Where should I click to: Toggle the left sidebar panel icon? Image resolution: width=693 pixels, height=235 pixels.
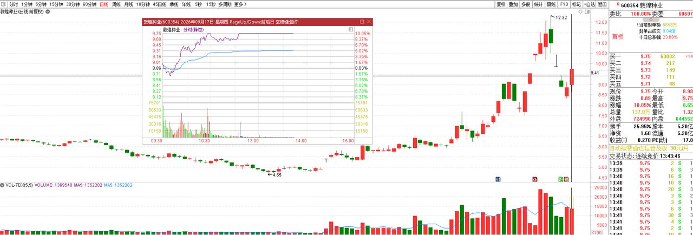tap(4, 4)
